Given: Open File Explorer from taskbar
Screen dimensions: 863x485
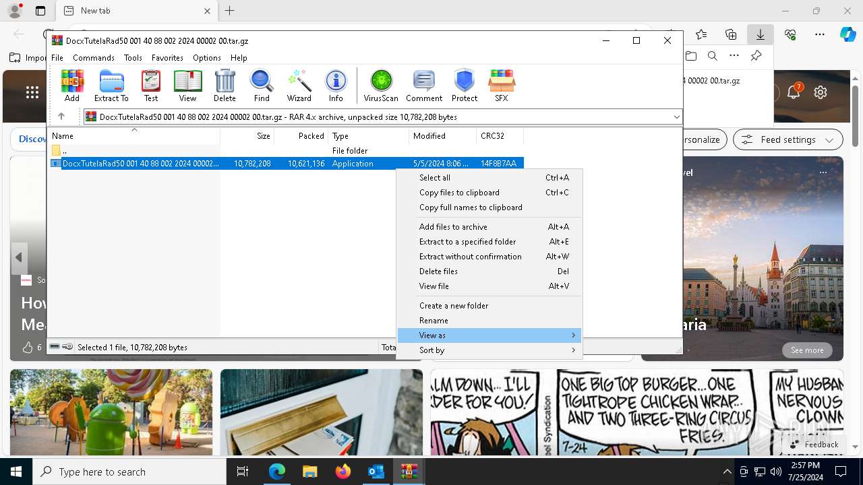Looking at the screenshot, I should [309, 472].
